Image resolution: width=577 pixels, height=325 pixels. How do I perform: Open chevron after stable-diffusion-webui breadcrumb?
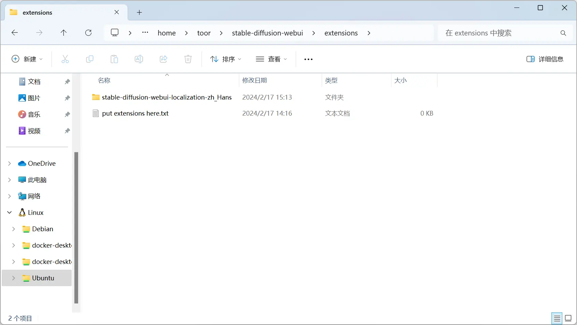point(314,33)
